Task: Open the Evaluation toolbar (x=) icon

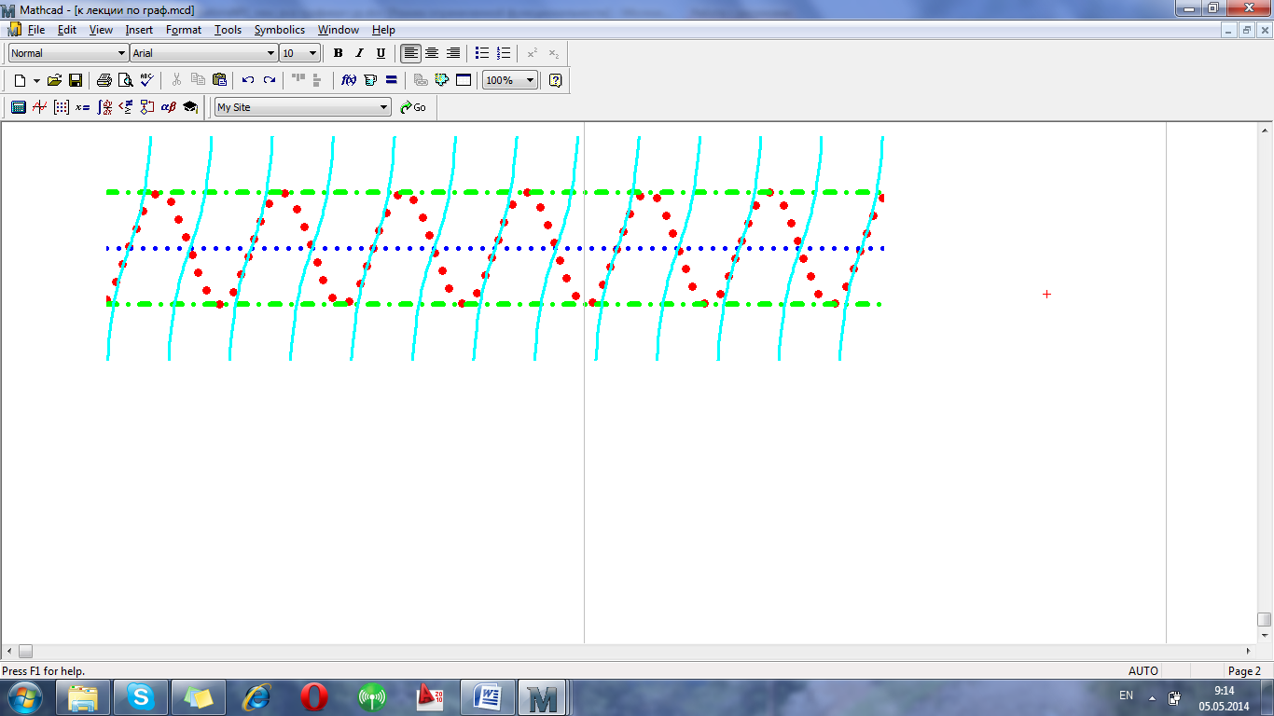Action: (x=82, y=107)
